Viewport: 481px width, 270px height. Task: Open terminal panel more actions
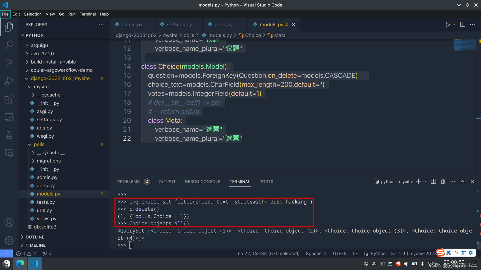tap(453, 181)
